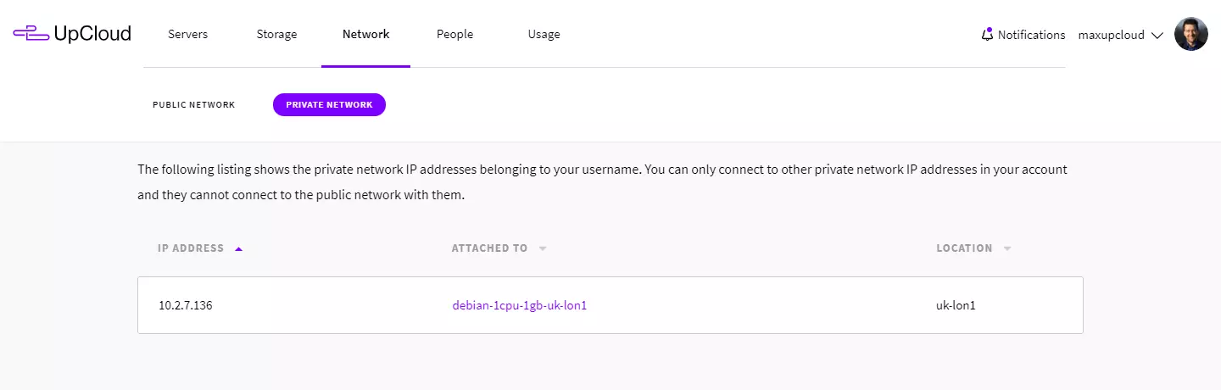This screenshot has height=390, width=1221.
Task: Switch to the Public Network tab
Action: tap(193, 105)
